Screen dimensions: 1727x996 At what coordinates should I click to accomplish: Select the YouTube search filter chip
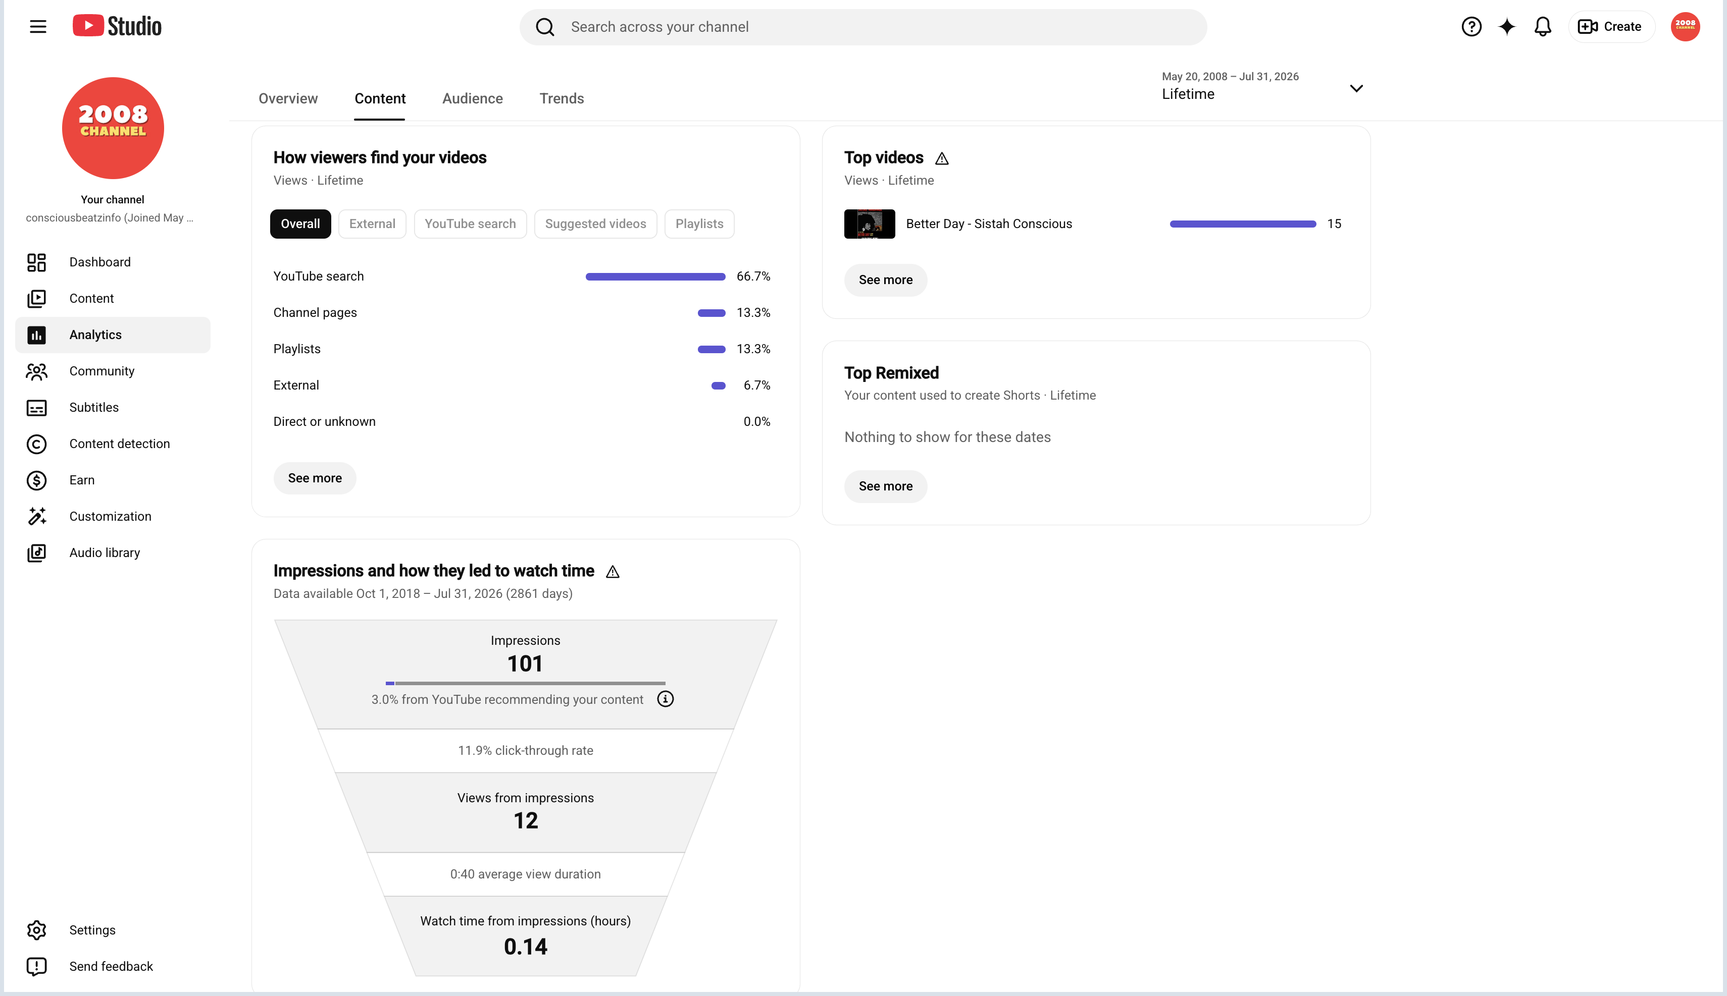click(470, 224)
